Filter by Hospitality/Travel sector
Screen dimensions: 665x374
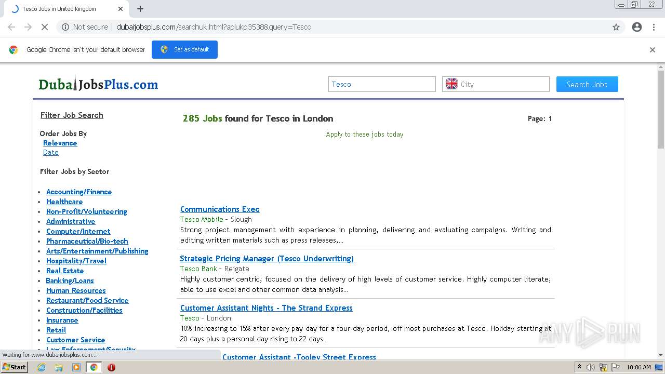(76, 261)
